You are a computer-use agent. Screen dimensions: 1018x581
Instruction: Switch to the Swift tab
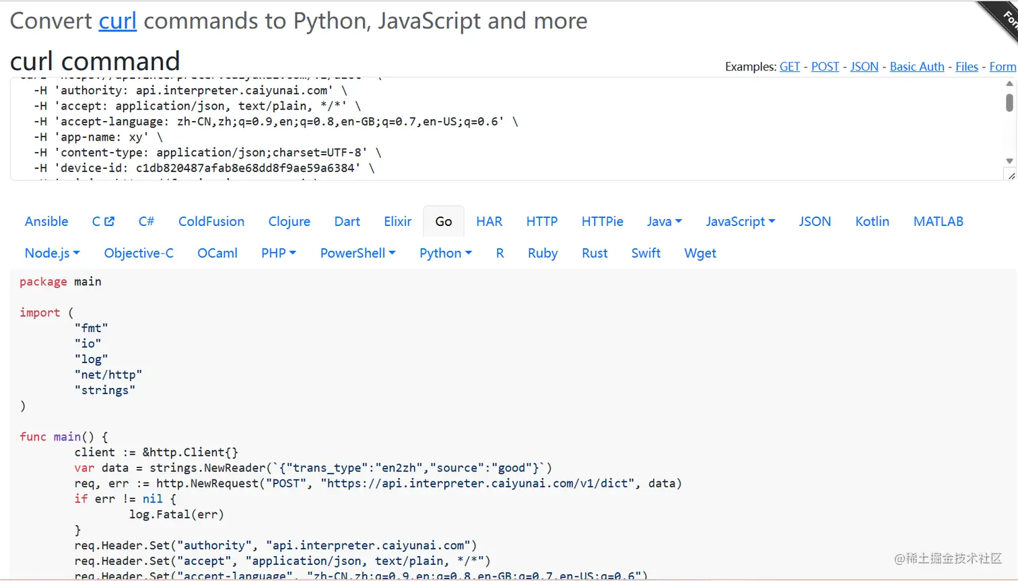pos(646,253)
